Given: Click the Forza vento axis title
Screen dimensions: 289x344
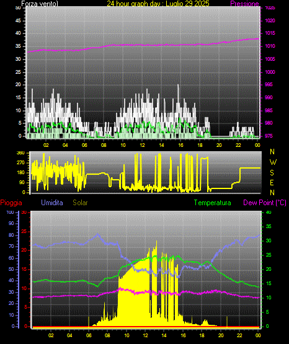Looking at the screenshot, I should pyautogui.click(x=40, y=4).
